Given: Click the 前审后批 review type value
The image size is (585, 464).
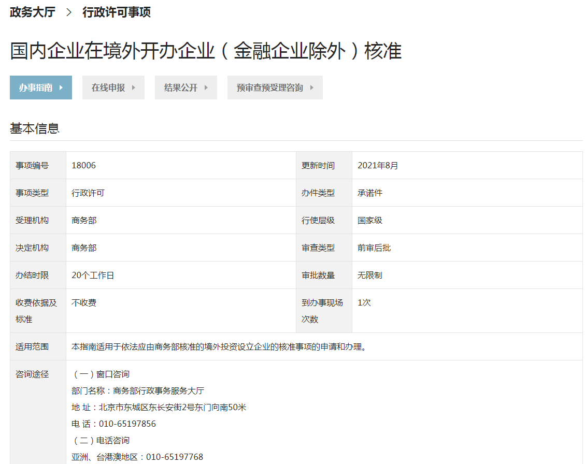Looking at the screenshot, I should point(374,248).
